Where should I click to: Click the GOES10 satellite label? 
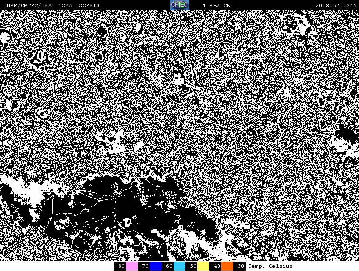89,5
